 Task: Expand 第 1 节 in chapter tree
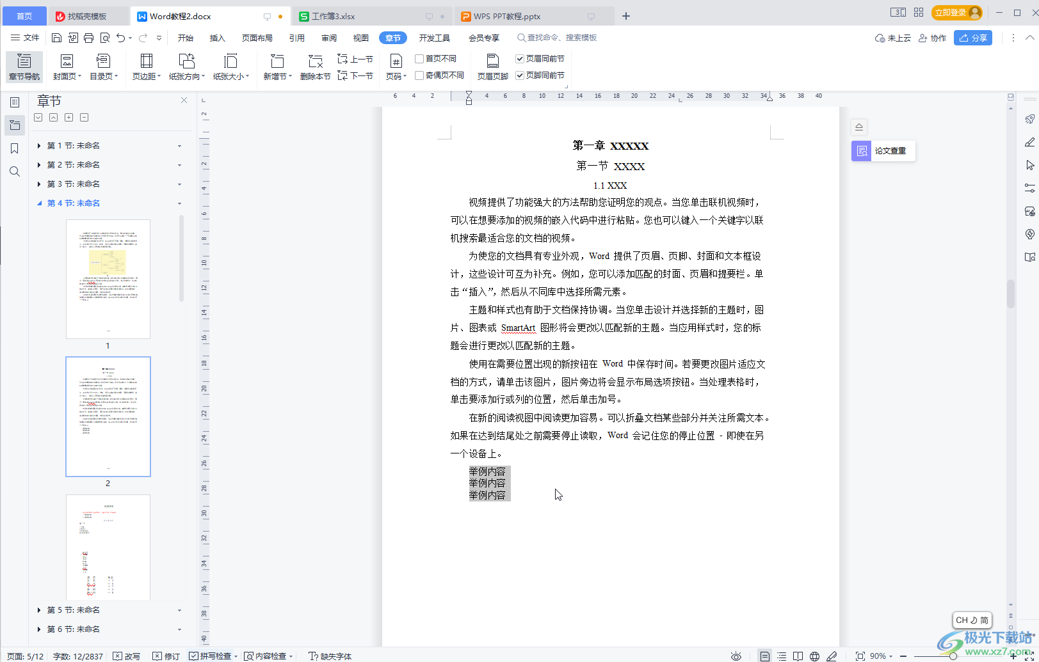[39, 146]
